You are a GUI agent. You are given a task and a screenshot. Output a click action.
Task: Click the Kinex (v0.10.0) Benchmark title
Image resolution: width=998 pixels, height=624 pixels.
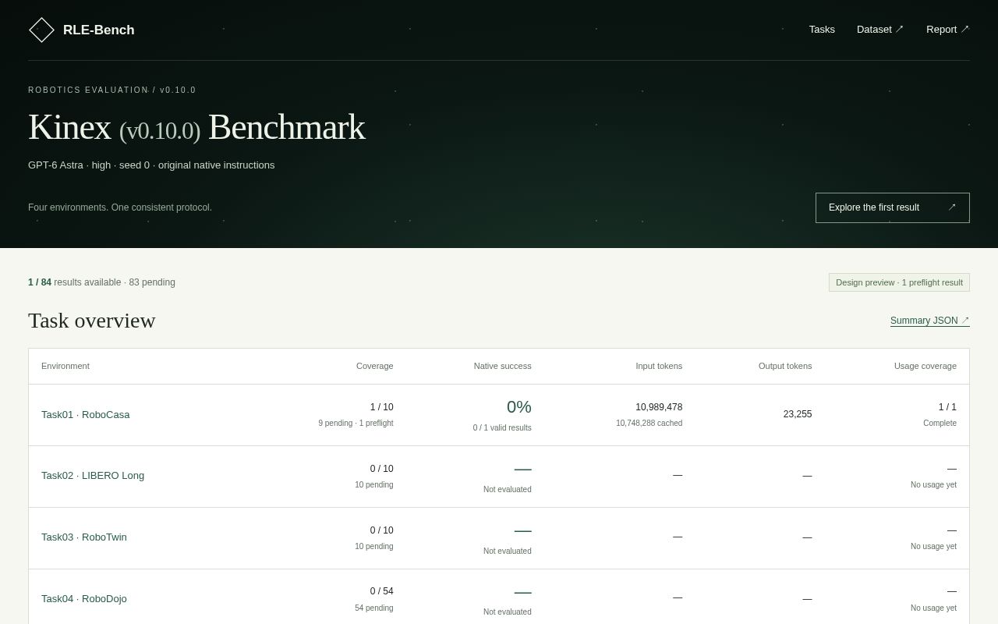point(196,127)
